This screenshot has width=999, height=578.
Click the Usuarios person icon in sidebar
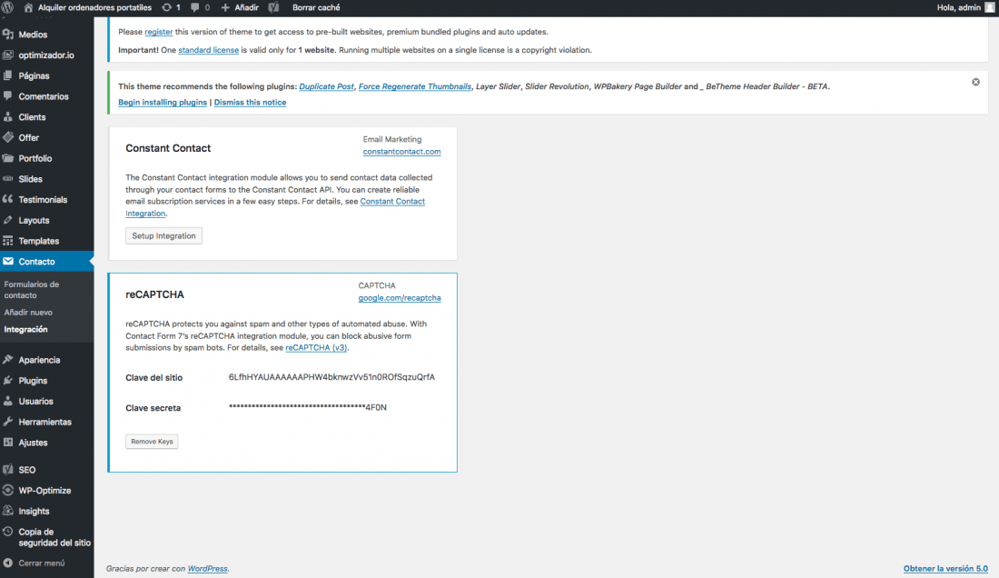coord(8,401)
